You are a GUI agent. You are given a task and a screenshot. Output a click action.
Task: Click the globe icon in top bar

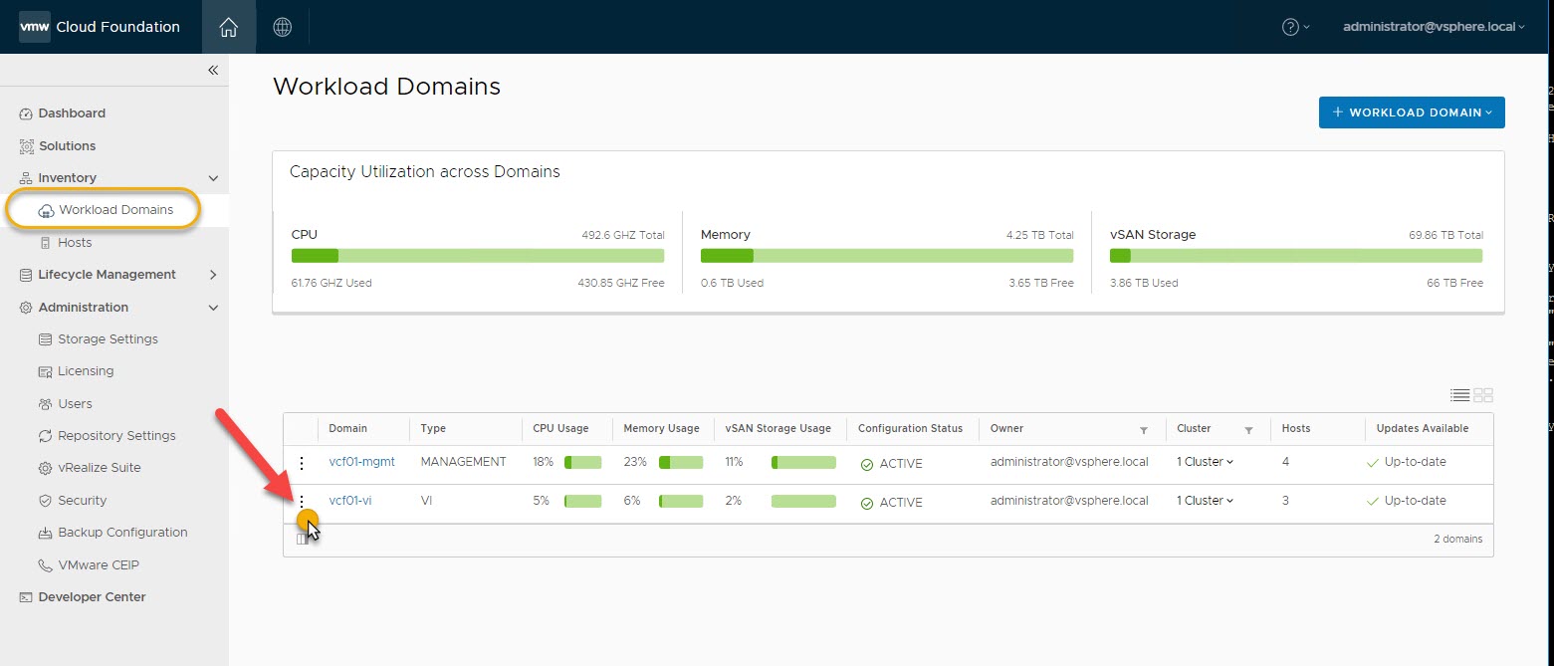point(283,27)
